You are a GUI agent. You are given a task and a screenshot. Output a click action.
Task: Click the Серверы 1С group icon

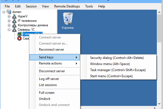tap(14, 30)
